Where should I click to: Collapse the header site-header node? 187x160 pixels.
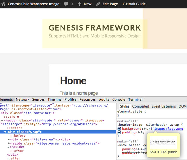[x=2, y=121]
